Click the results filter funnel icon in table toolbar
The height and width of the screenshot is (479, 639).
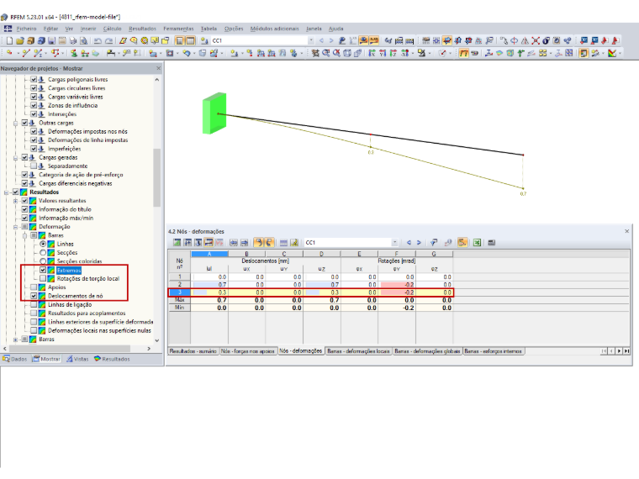tap(434, 243)
